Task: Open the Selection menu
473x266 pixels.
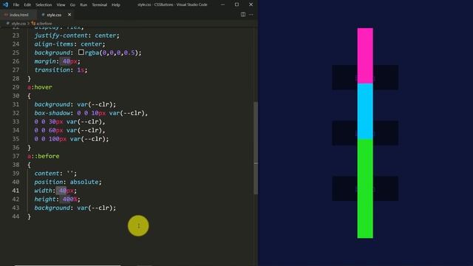Action: point(44,5)
